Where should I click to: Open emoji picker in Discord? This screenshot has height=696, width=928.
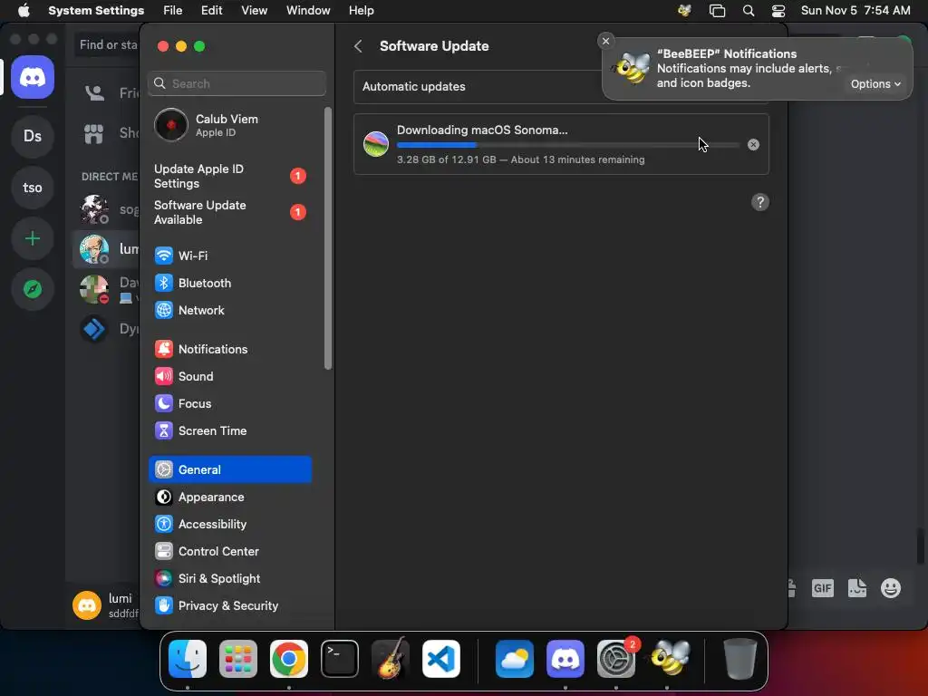coord(891,588)
